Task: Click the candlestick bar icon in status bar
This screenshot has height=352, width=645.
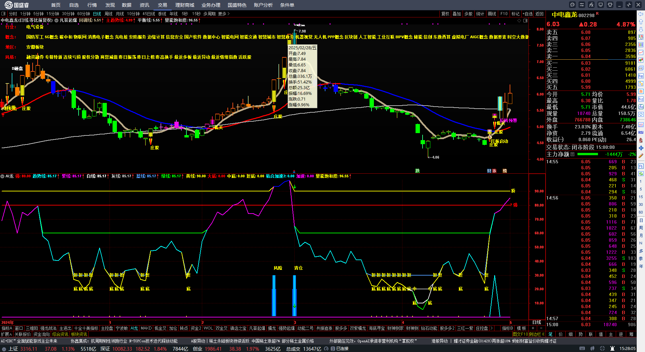Action: click(592, 349)
